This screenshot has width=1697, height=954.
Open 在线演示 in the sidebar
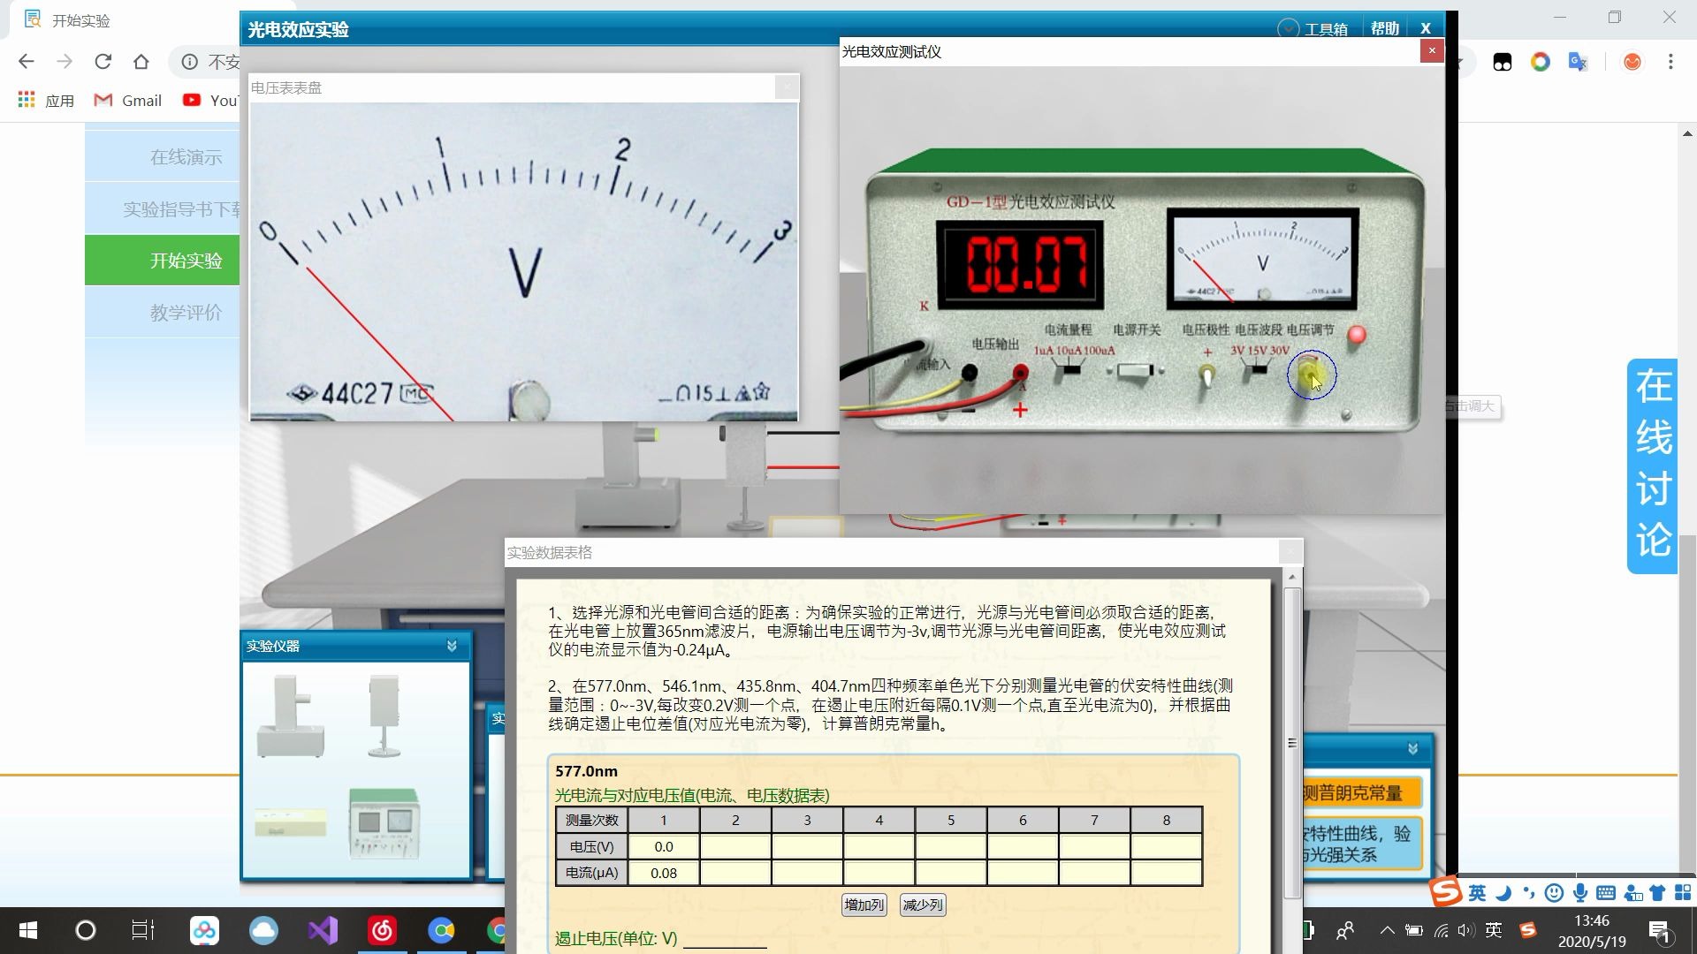click(x=163, y=157)
